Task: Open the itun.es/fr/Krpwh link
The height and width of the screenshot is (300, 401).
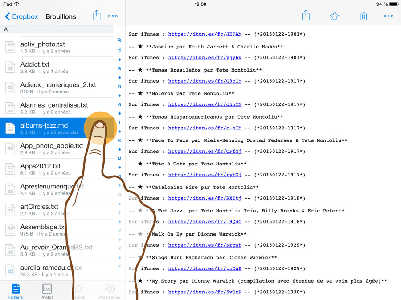Action: (x=205, y=245)
